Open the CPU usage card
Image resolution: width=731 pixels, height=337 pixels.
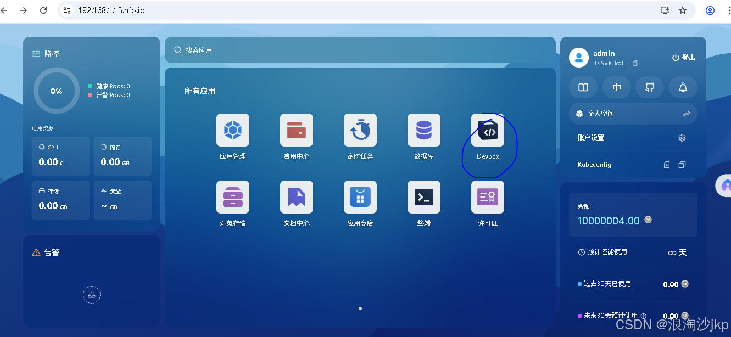tap(60, 156)
